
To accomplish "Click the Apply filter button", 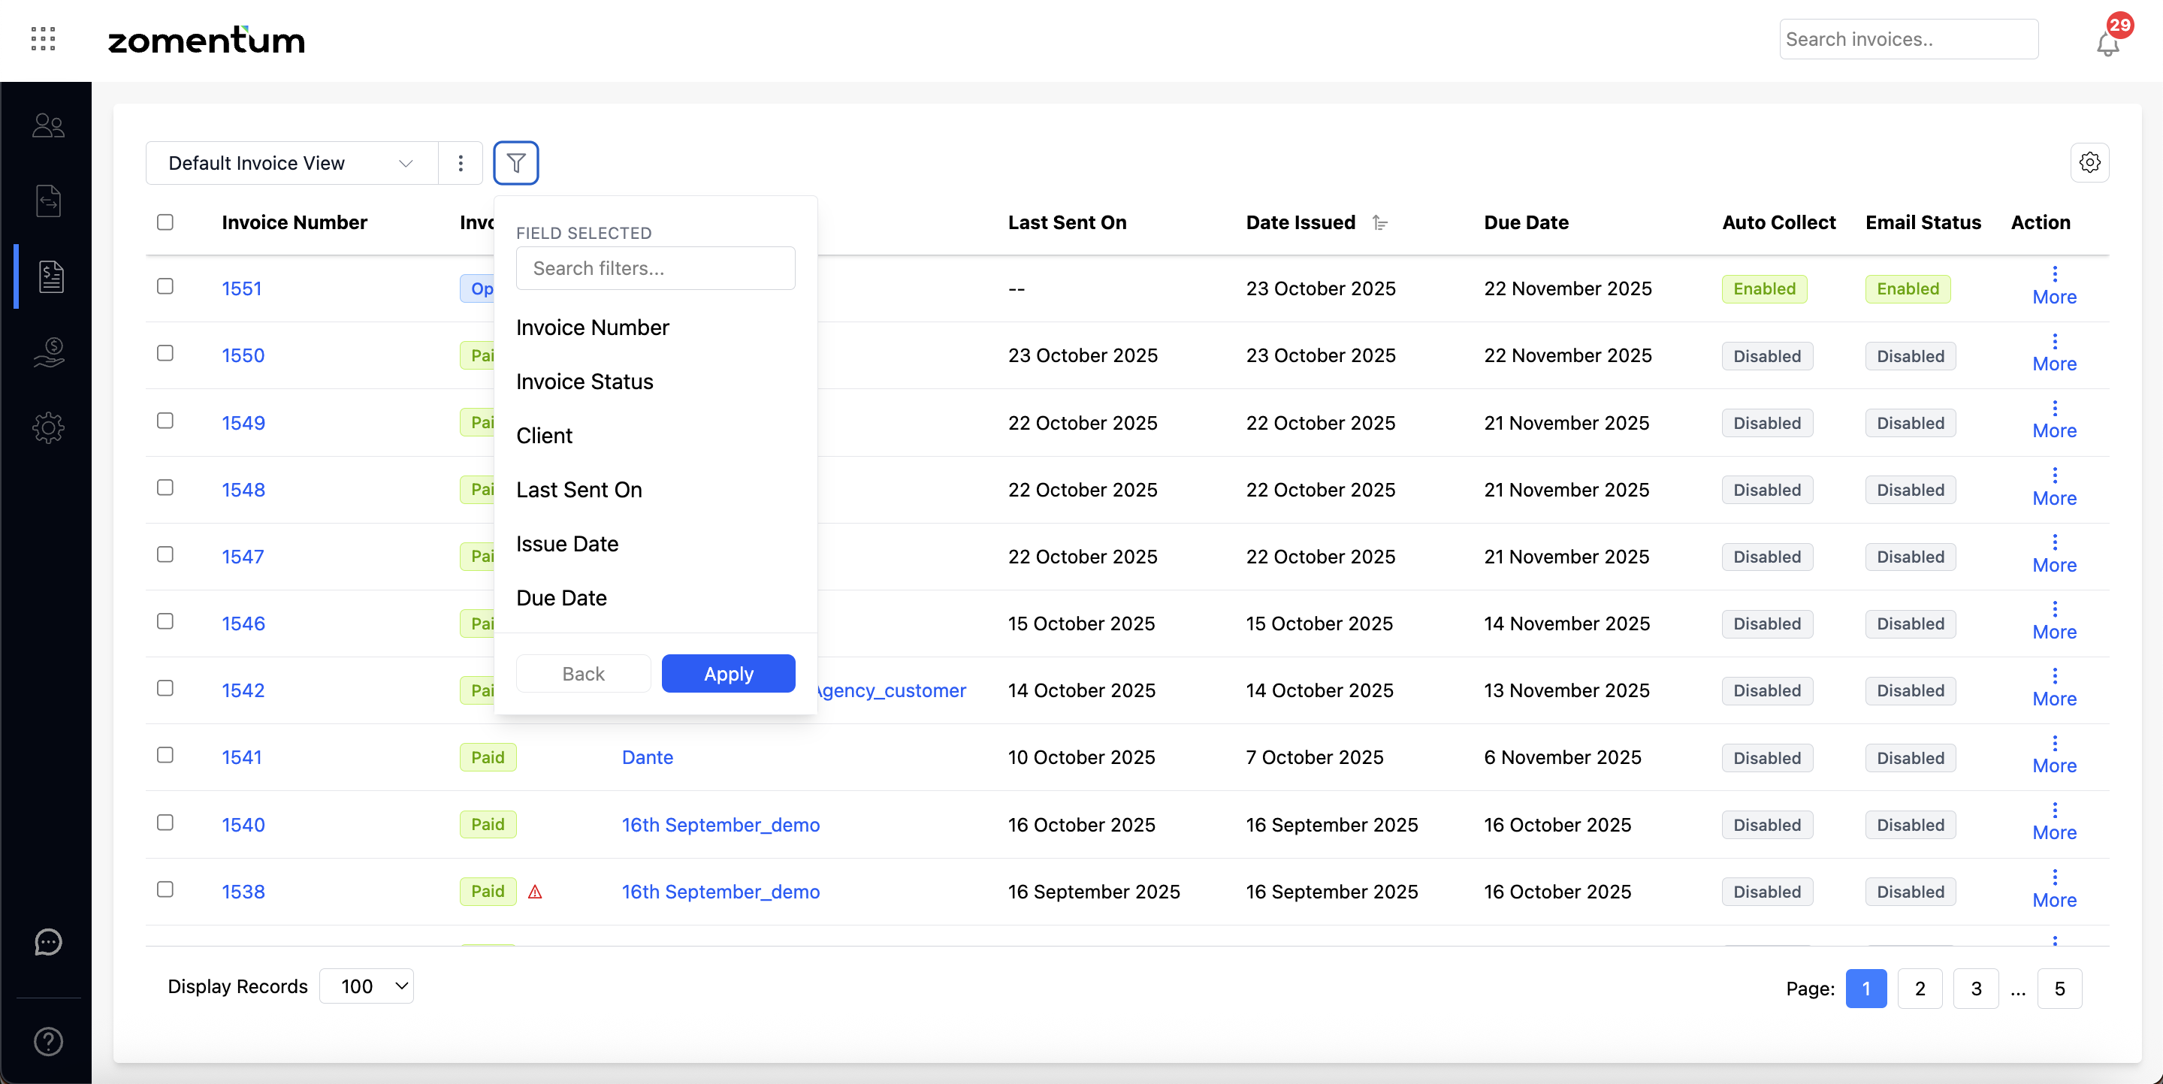I will click(727, 673).
